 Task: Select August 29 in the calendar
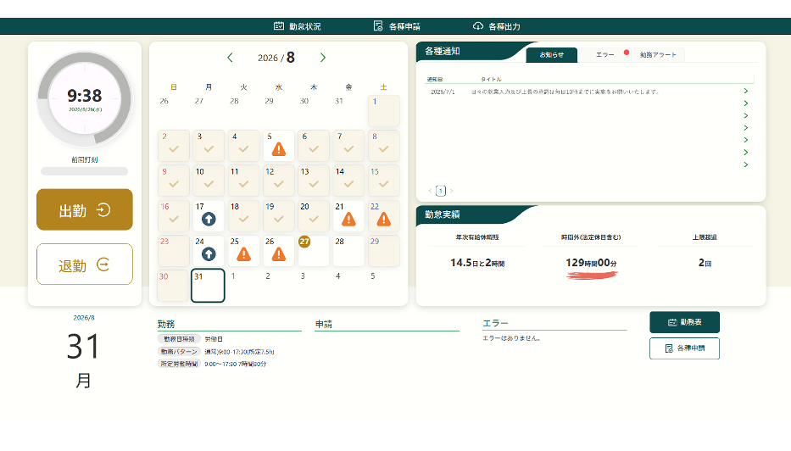pos(384,251)
